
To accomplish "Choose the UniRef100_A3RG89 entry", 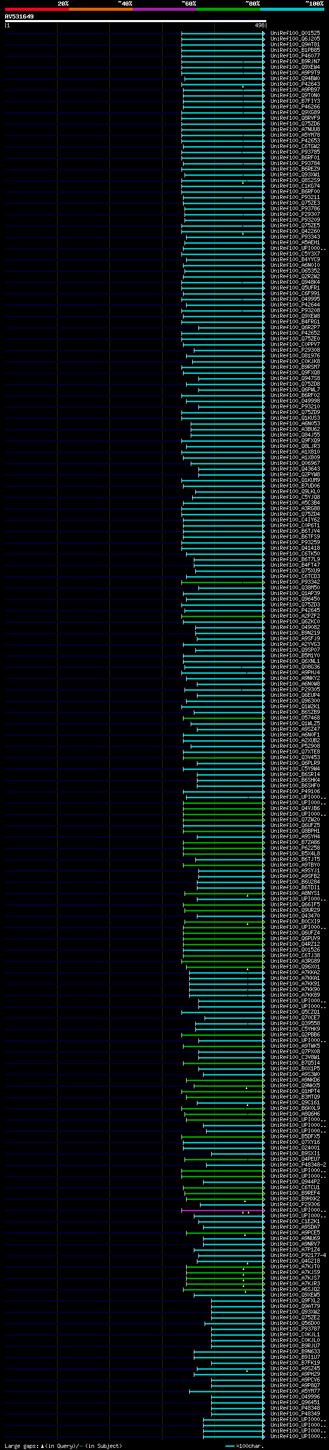I will point(295,961).
